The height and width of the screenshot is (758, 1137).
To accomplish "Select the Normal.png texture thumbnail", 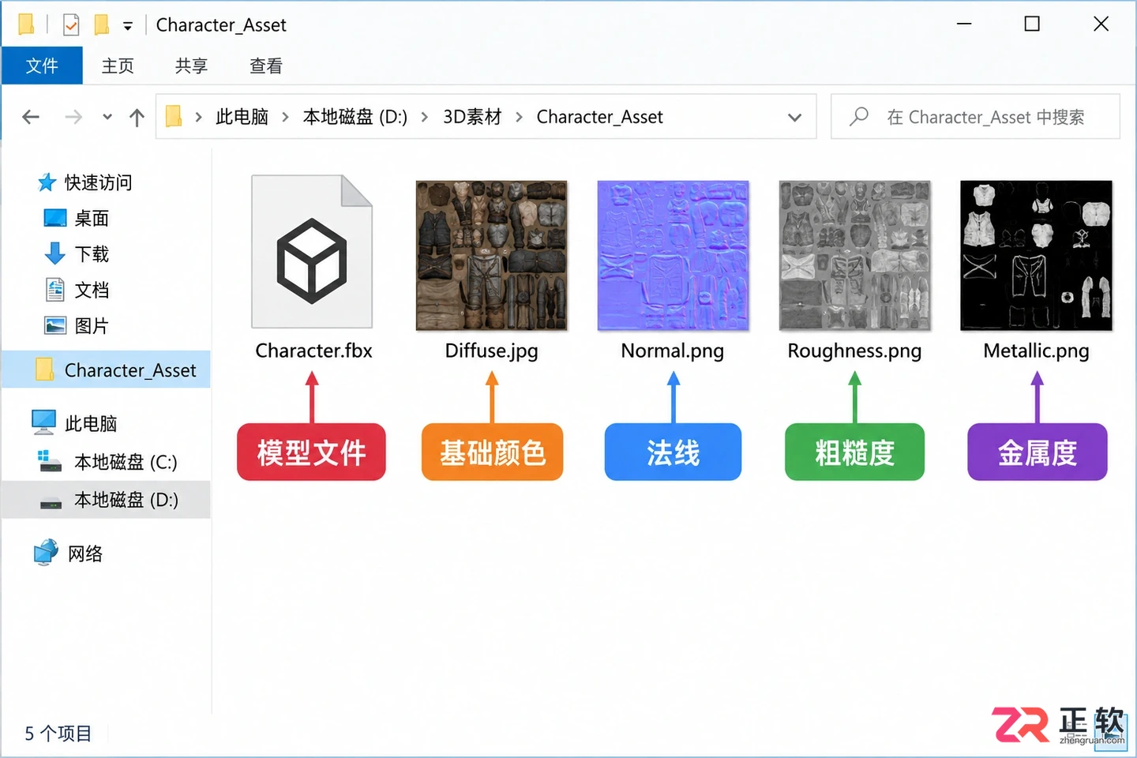I will click(673, 256).
